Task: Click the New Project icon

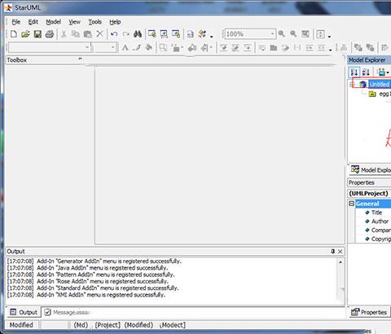Action: pos(14,34)
